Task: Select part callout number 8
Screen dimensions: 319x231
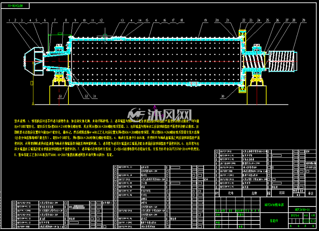Action: point(66,20)
